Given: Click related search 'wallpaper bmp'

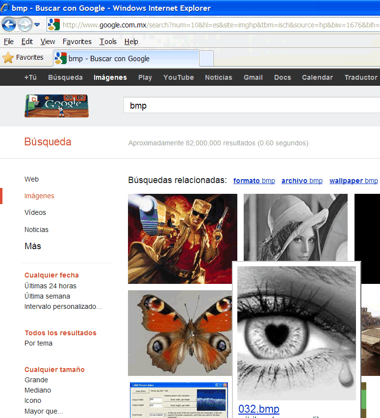Looking at the screenshot, I should (x=354, y=181).
